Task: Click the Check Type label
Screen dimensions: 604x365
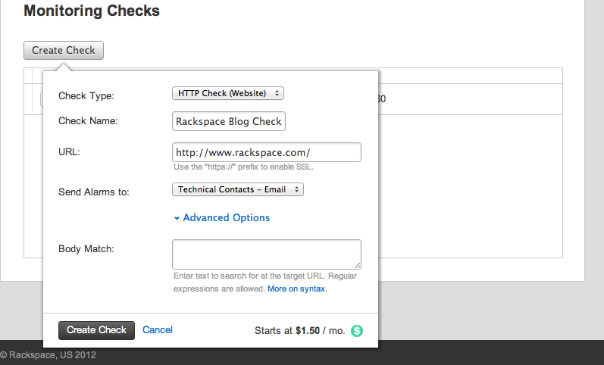Action: [86, 96]
